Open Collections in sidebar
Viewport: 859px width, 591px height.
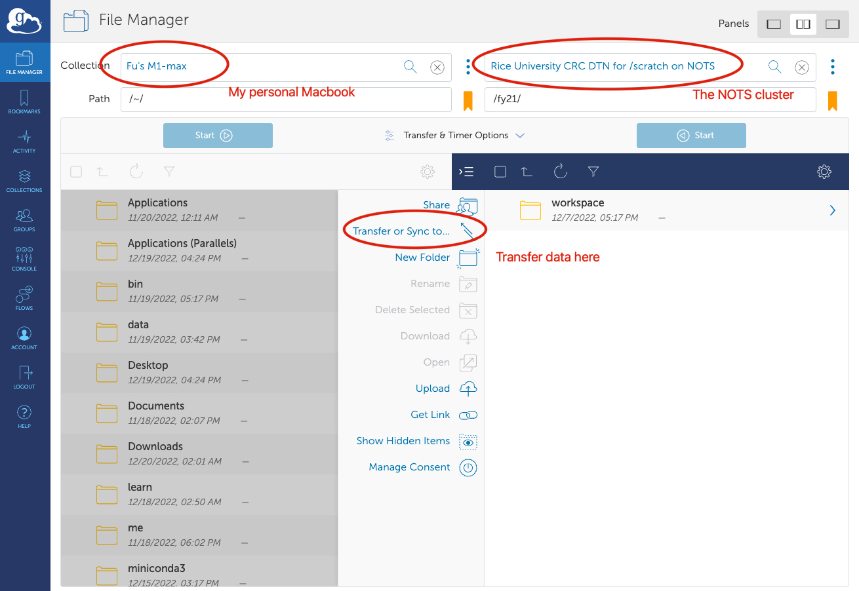point(25,181)
